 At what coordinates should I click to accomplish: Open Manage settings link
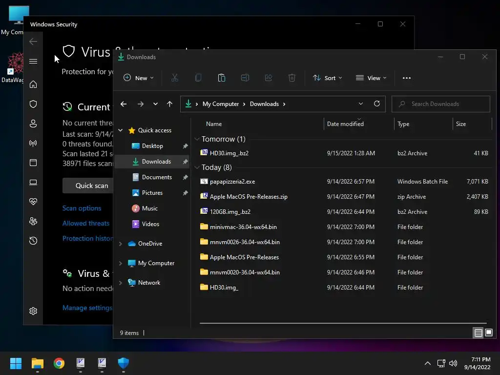coord(87,308)
